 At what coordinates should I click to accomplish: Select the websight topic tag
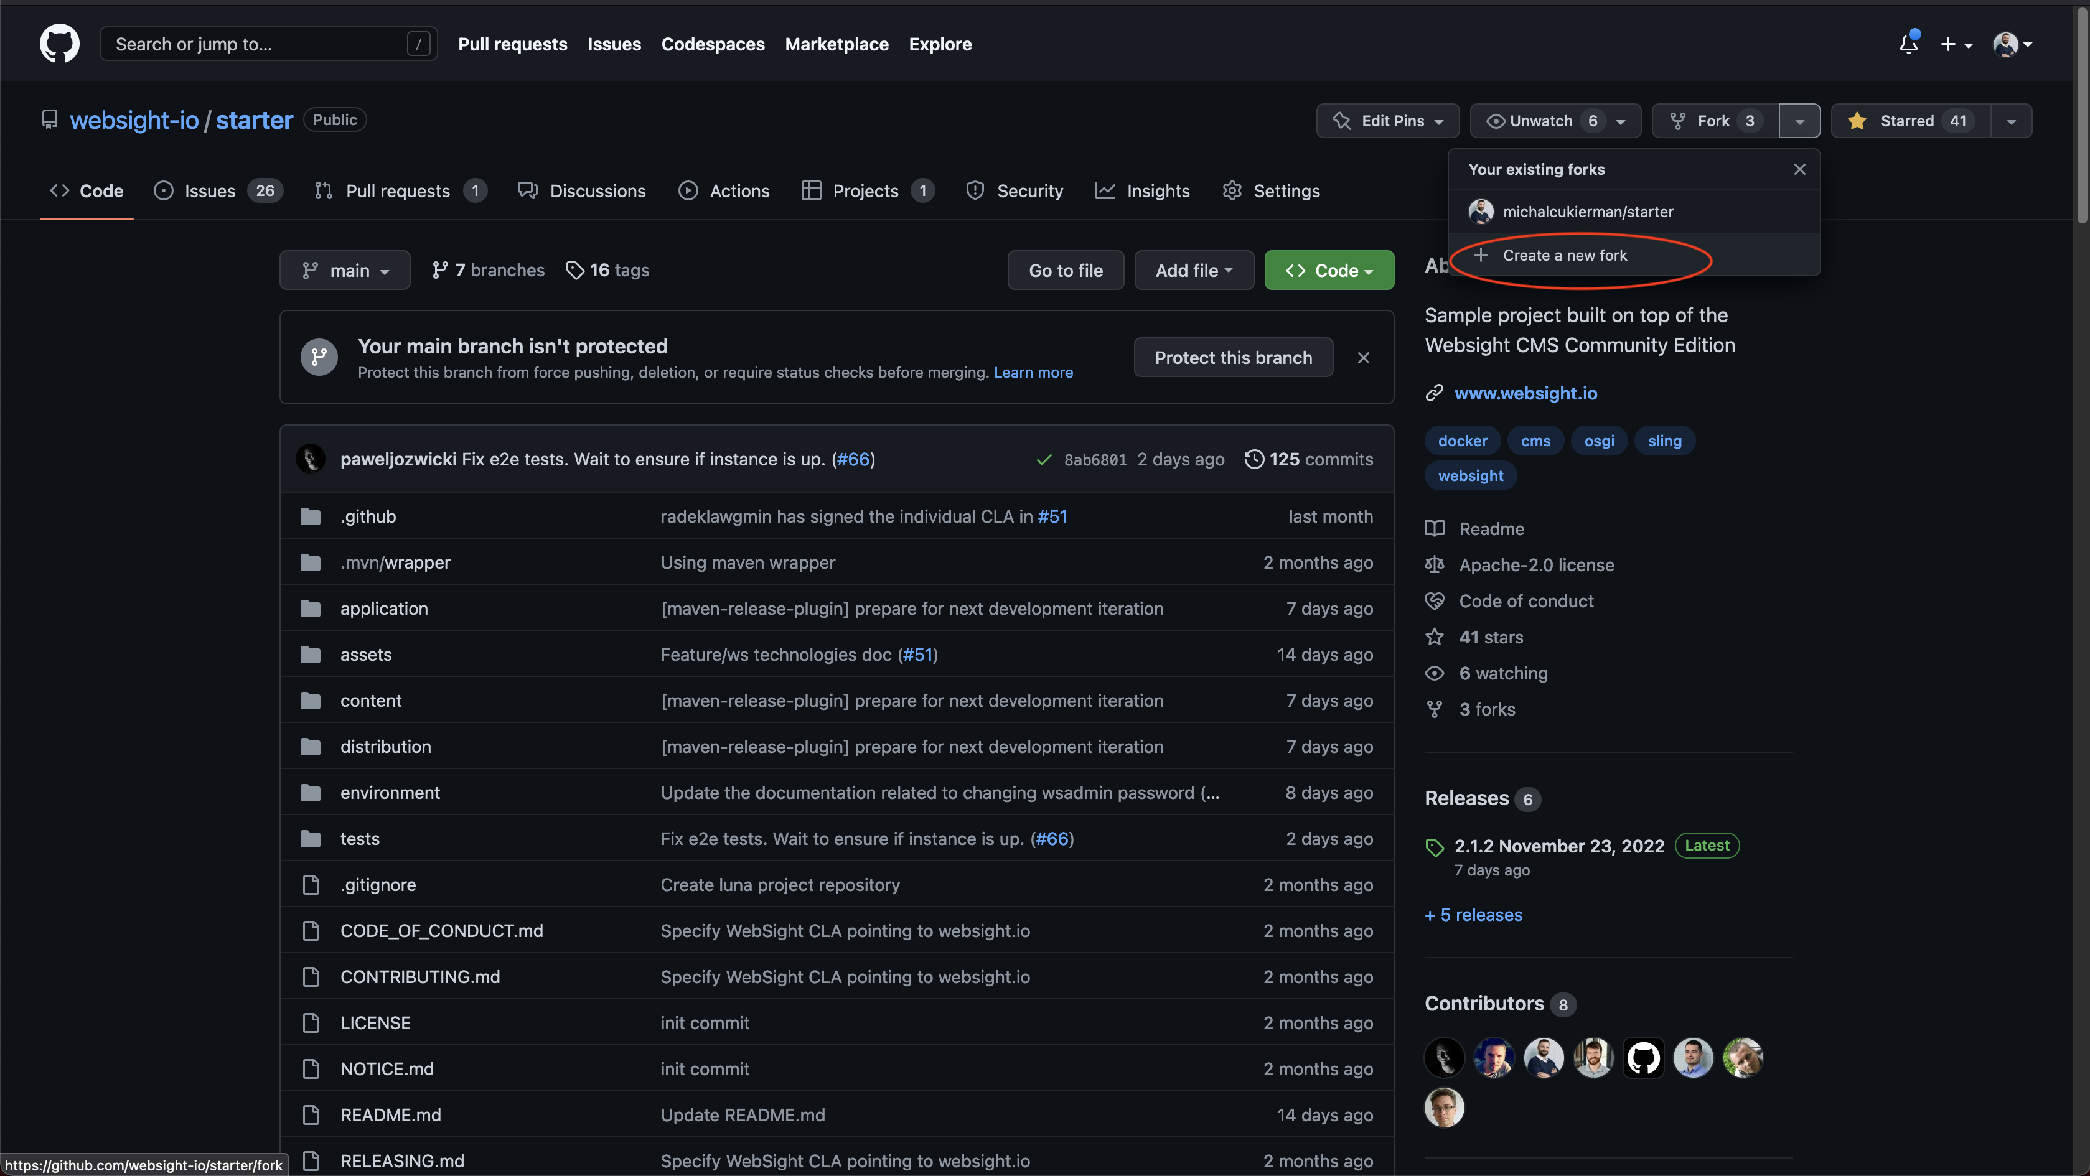(x=1470, y=475)
